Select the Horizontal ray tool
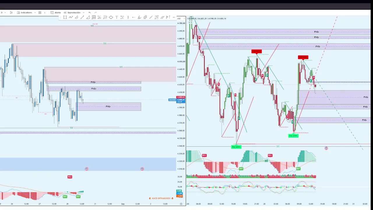373x210 pixels. [134, 17]
